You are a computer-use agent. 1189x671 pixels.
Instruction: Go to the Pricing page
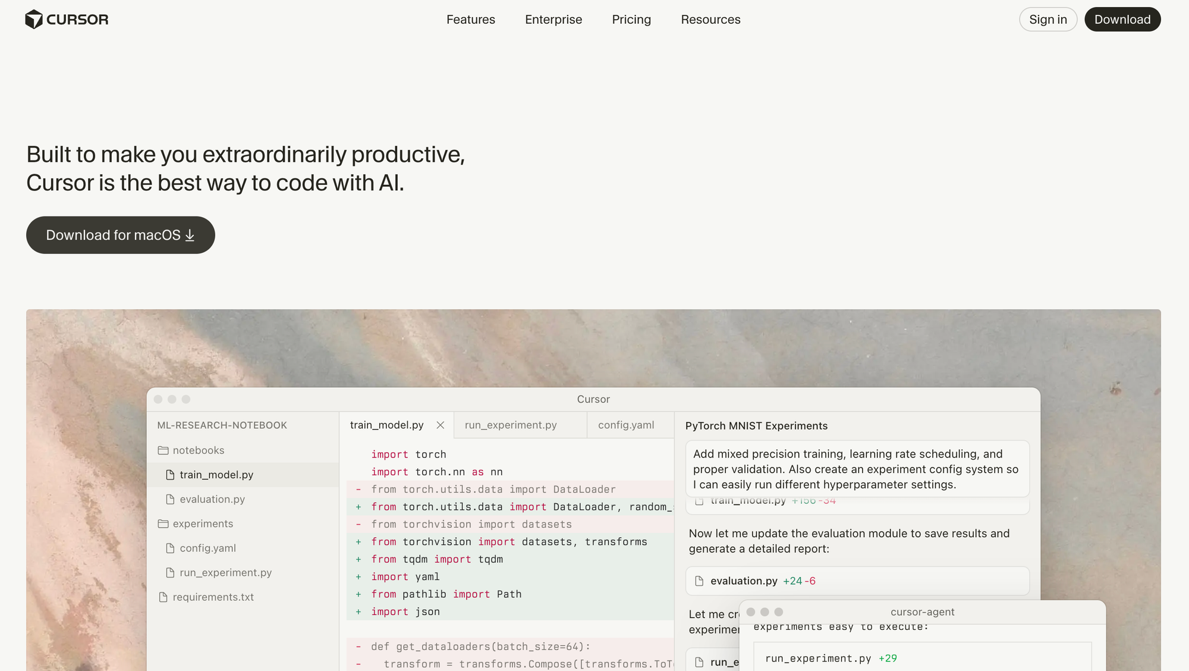click(631, 20)
